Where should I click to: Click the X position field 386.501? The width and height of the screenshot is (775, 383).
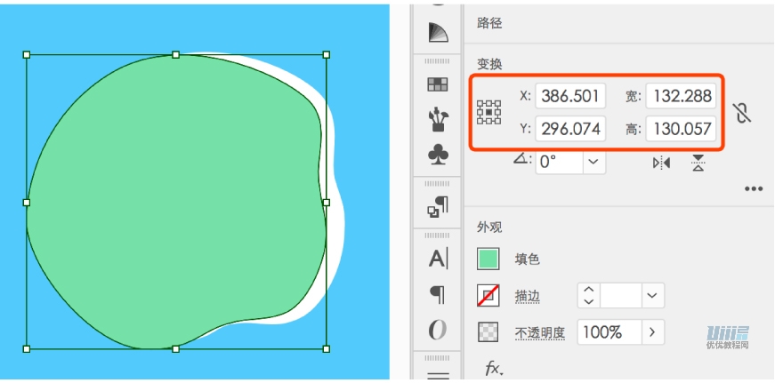click(570, 96)
